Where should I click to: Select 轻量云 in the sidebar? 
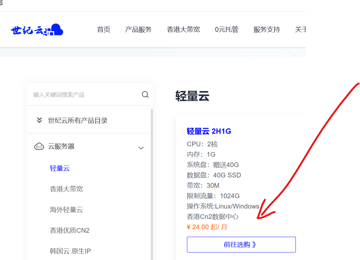point(60,168)
